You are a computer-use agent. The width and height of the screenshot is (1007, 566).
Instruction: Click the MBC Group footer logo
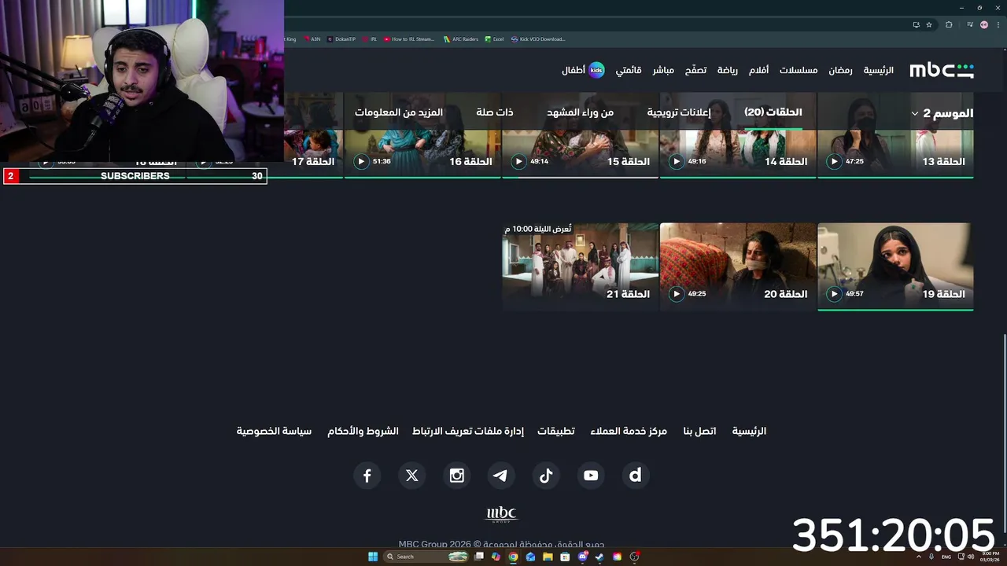point(501,515)
